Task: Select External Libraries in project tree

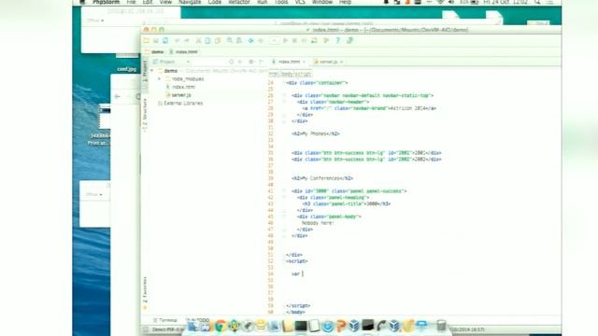Action: point(180,104)
